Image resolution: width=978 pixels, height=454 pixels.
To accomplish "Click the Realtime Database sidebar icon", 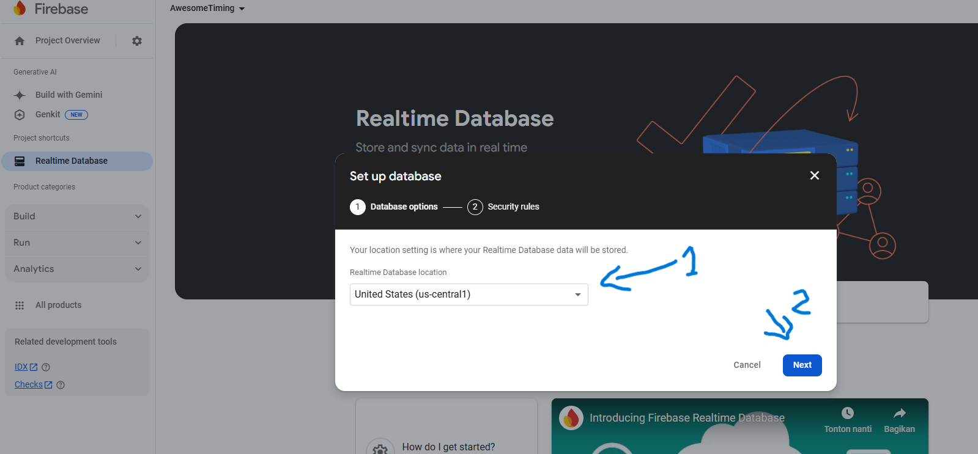I will [x=20, y=161].
